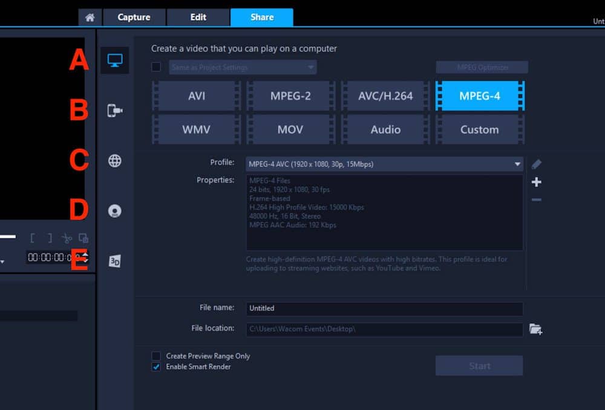Click the Start button to render
The image size is (605, 410).
coord(479,365)
